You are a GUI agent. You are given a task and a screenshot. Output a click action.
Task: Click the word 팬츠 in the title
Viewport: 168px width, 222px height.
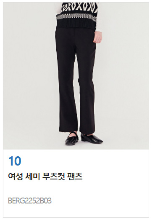click(x=75, y=177)
